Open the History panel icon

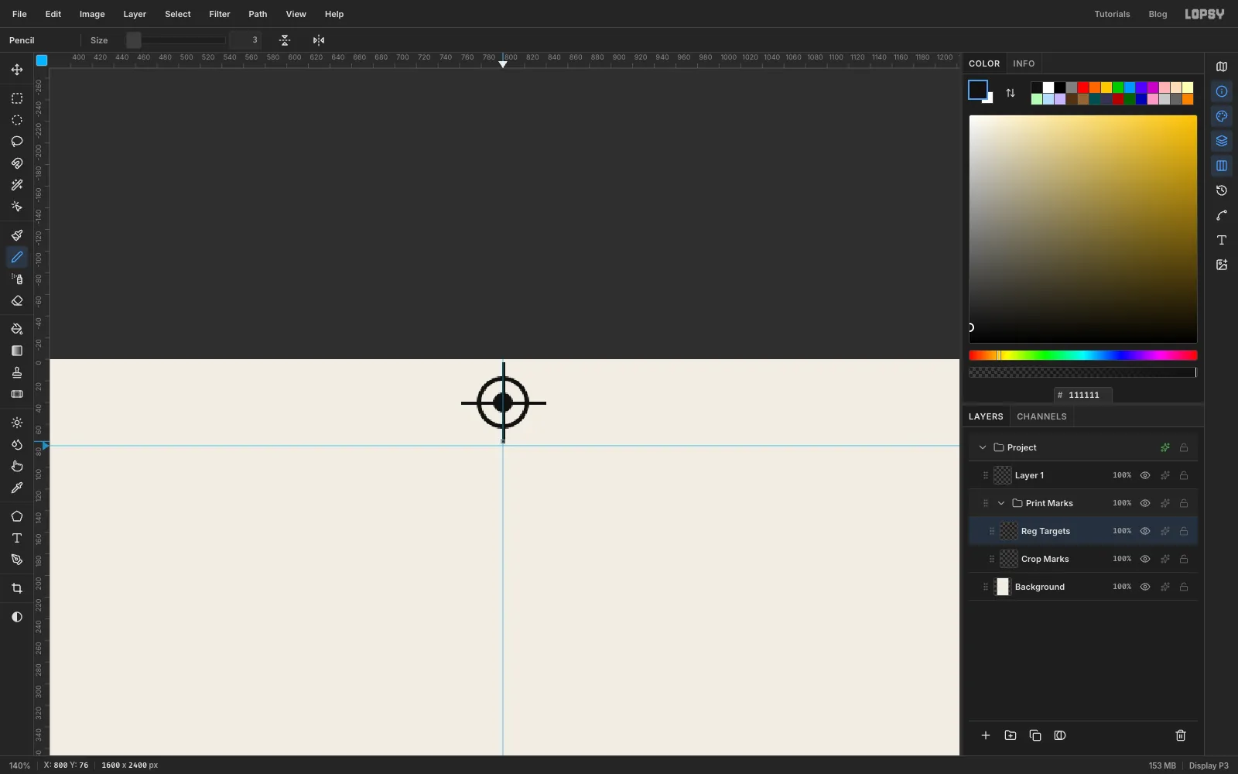pos(1222,190)
